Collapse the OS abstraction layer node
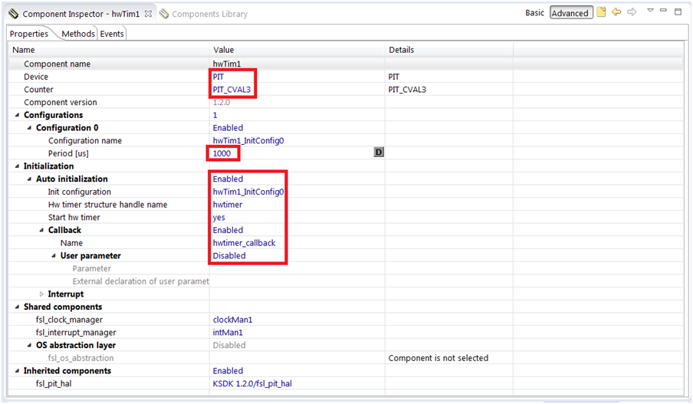The height and width of the screenshot is (404, 693). (29, 345)
